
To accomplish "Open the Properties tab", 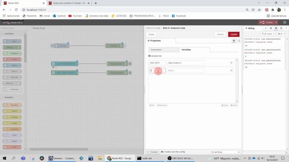I will point(160,40).
